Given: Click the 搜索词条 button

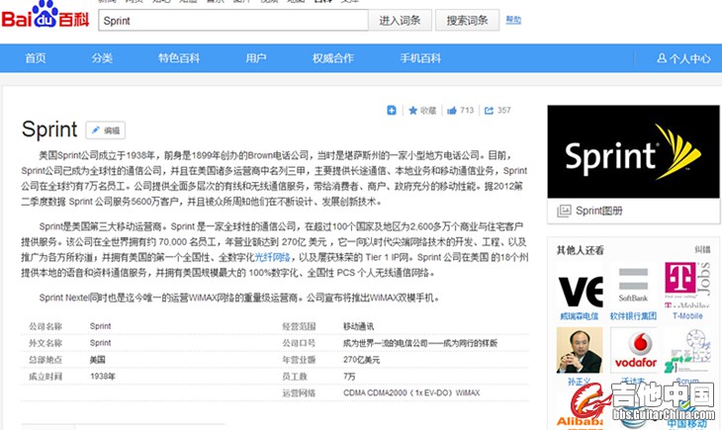Looking at the screenshot, I should point(467,20).
